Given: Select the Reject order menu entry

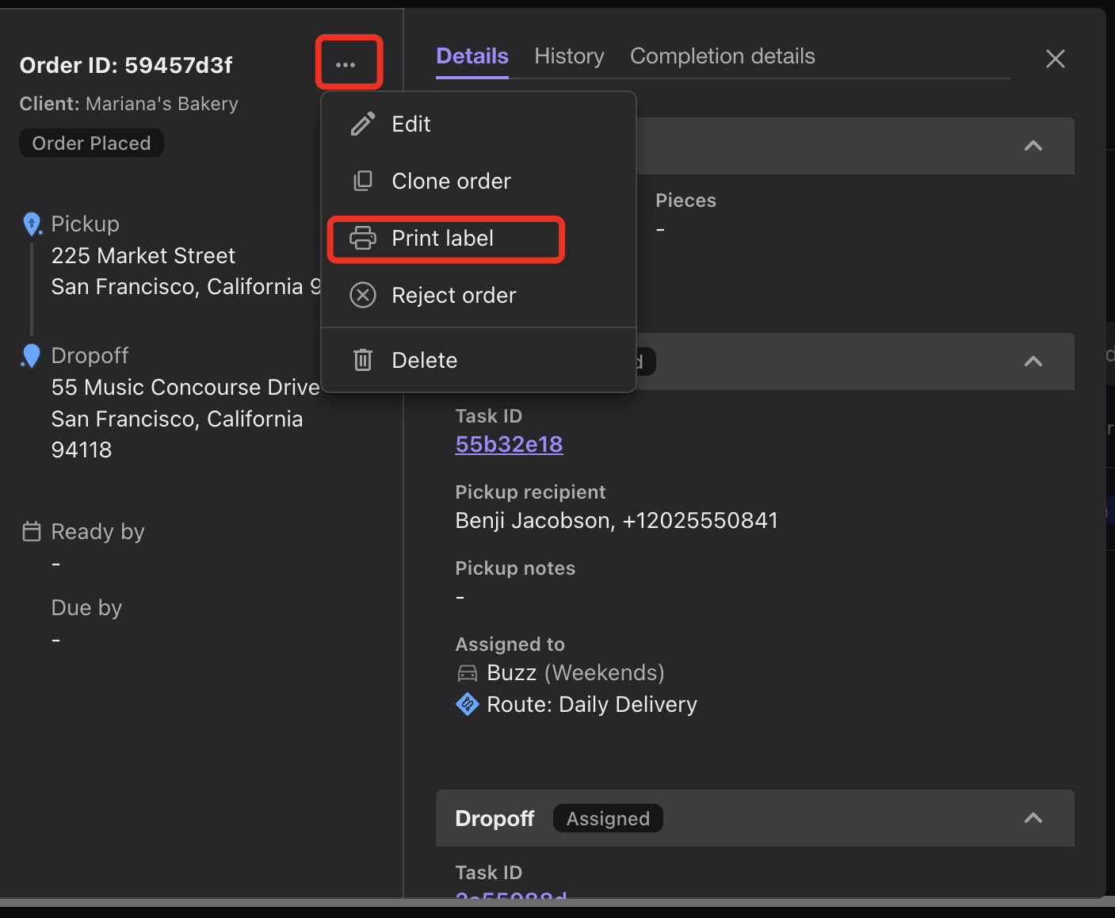Looking at the screenshot, I should click(453, 295).
